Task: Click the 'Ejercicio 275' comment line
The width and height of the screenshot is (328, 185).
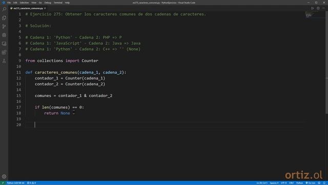Action: [116, 14]
